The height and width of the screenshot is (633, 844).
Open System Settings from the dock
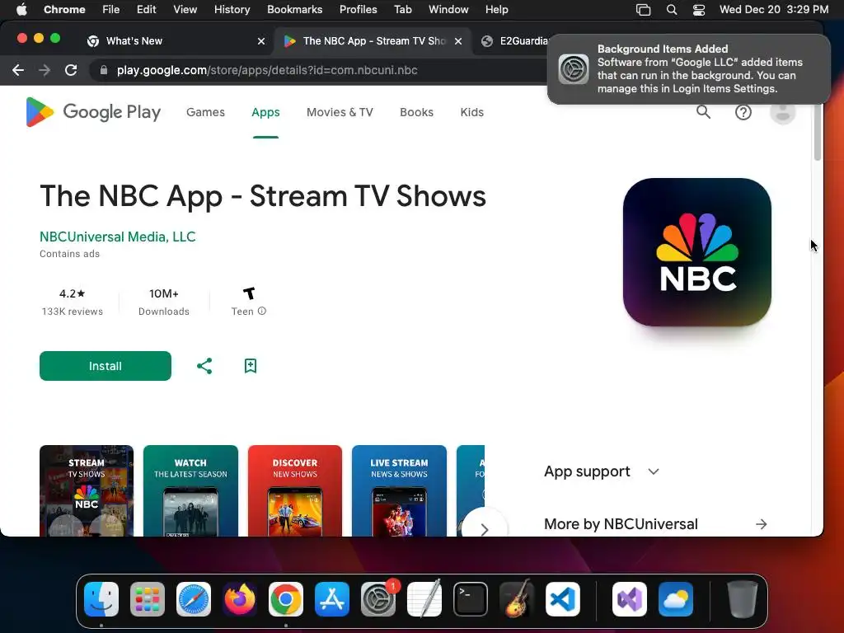(378, 599)
